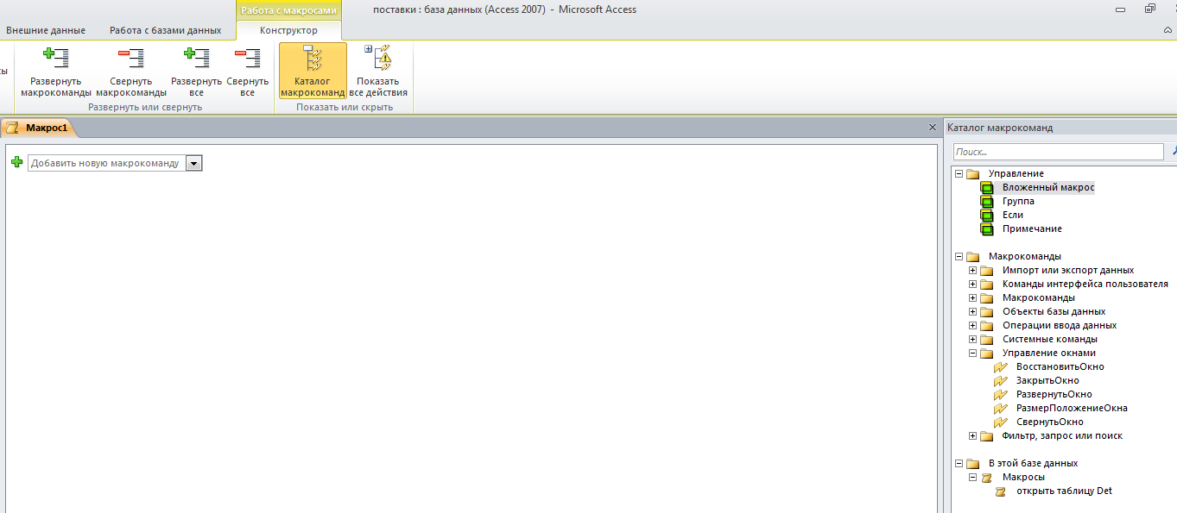Image resolution: width=1177 pixels, height=513 pixels.
Task: Click the green plus add-action icon
Action: click(17, 162)
